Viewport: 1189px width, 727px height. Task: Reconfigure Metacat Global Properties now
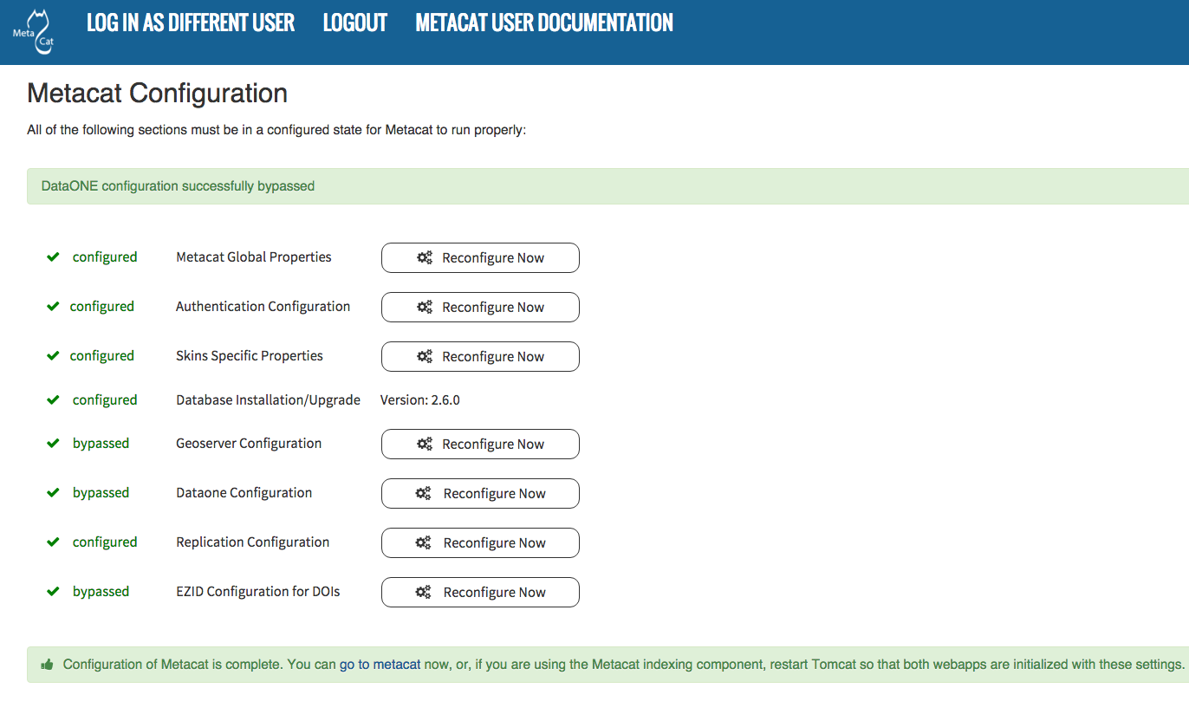click(480, 258)
